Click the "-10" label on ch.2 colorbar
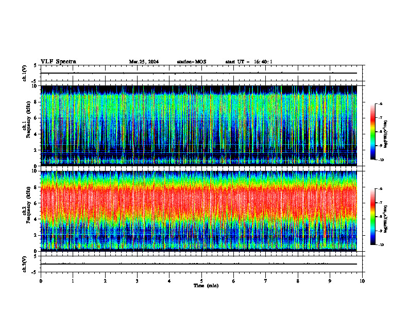The width and height of the screenshot is (408, 315). [381, 245]
